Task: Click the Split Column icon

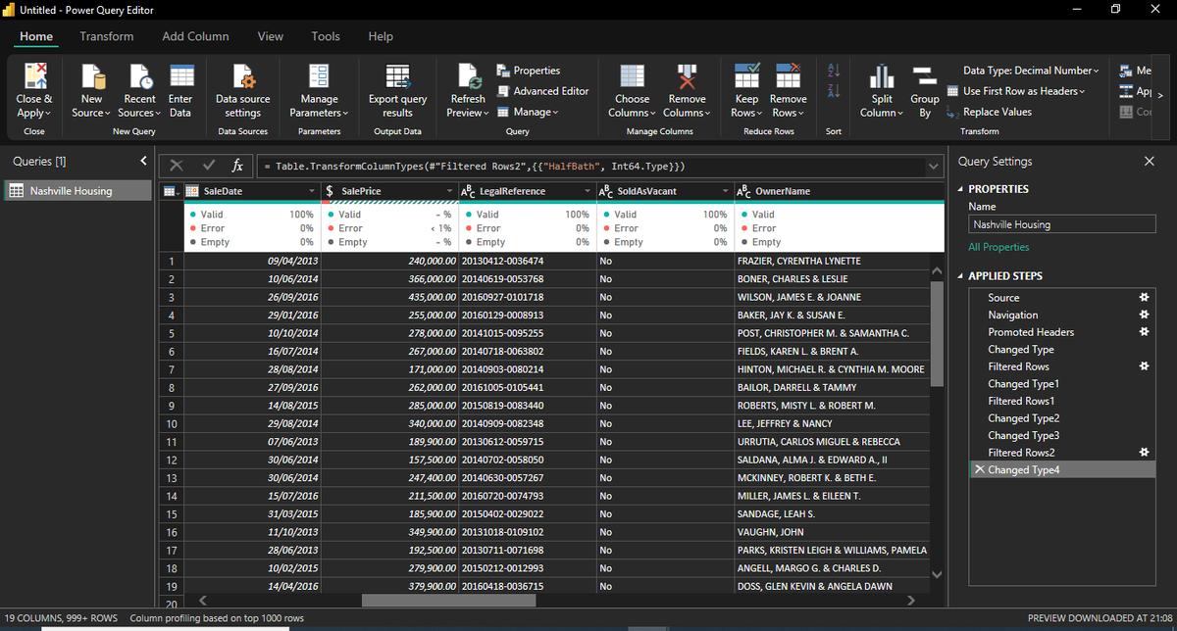Action: pos(882,76)
